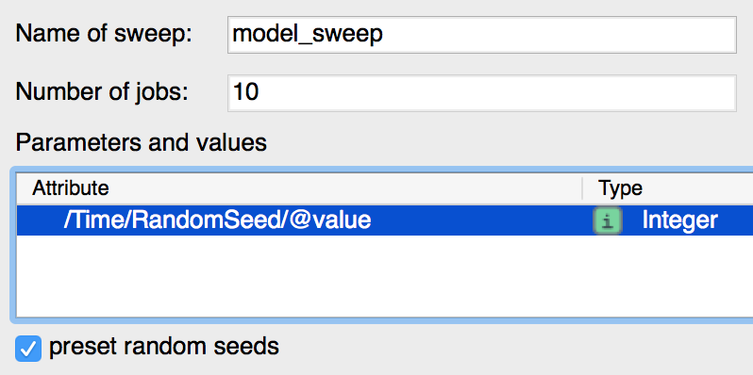The height and width of the screenshot is (375, 753).
Task: Sort by the Attribute column header
Action: (x=71, y=188)
